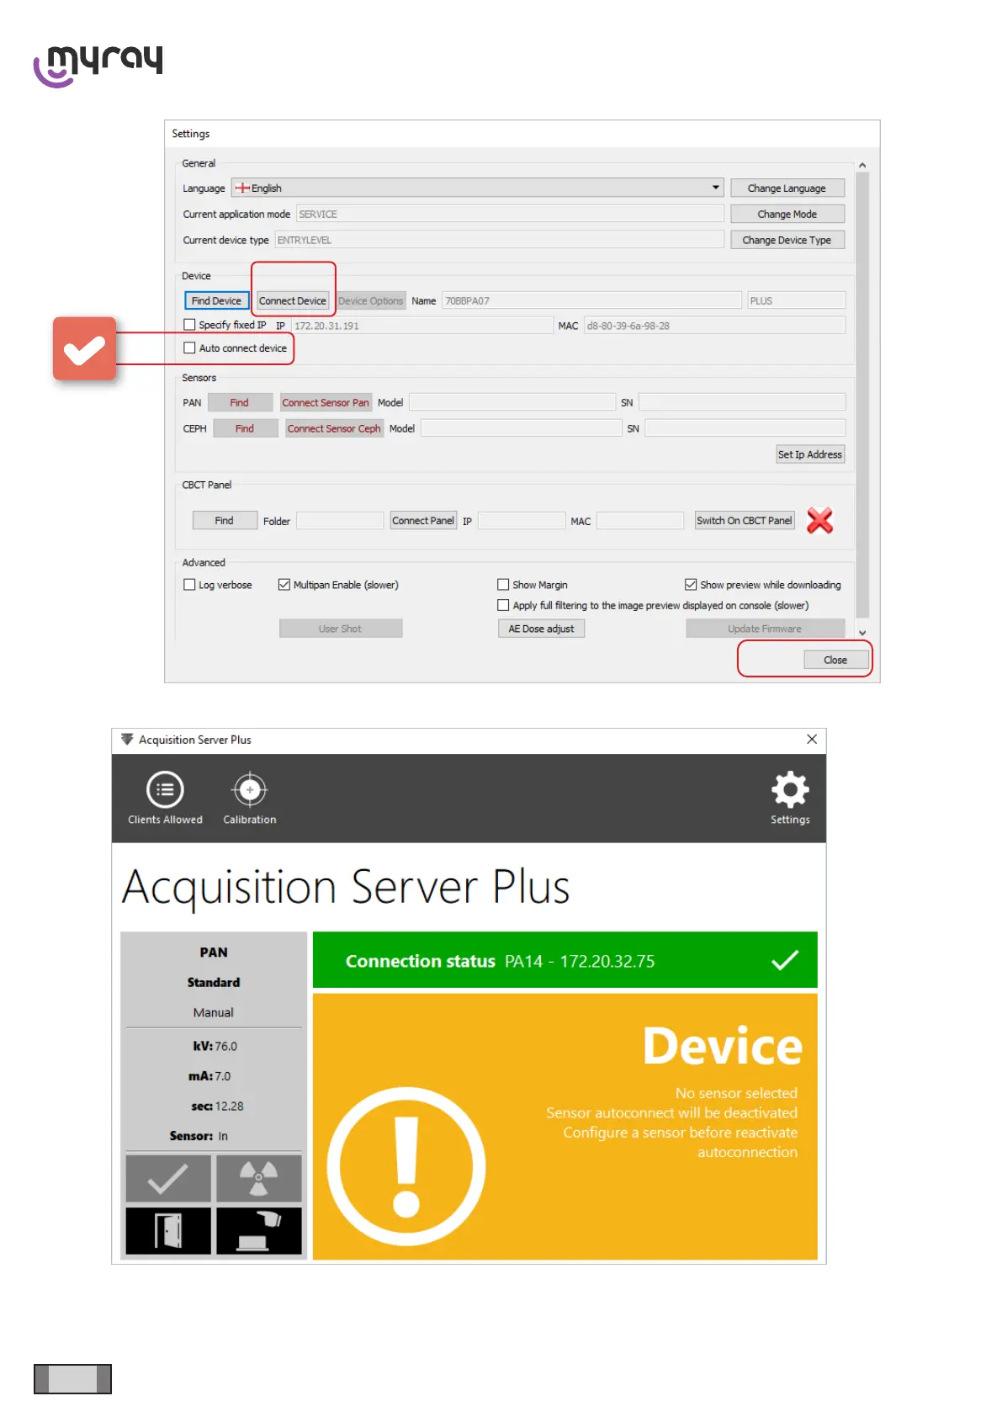Click Change Device Type button

[787, 240]
